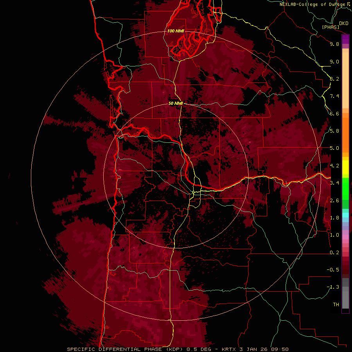Click the '3 JAN 26' date text
352x352 pixels.
(254, 349)
